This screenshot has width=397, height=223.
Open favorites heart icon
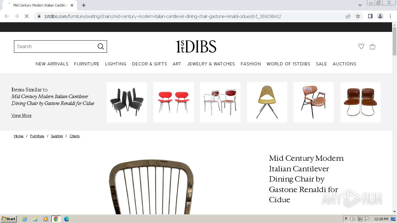[x=361, y=46]
